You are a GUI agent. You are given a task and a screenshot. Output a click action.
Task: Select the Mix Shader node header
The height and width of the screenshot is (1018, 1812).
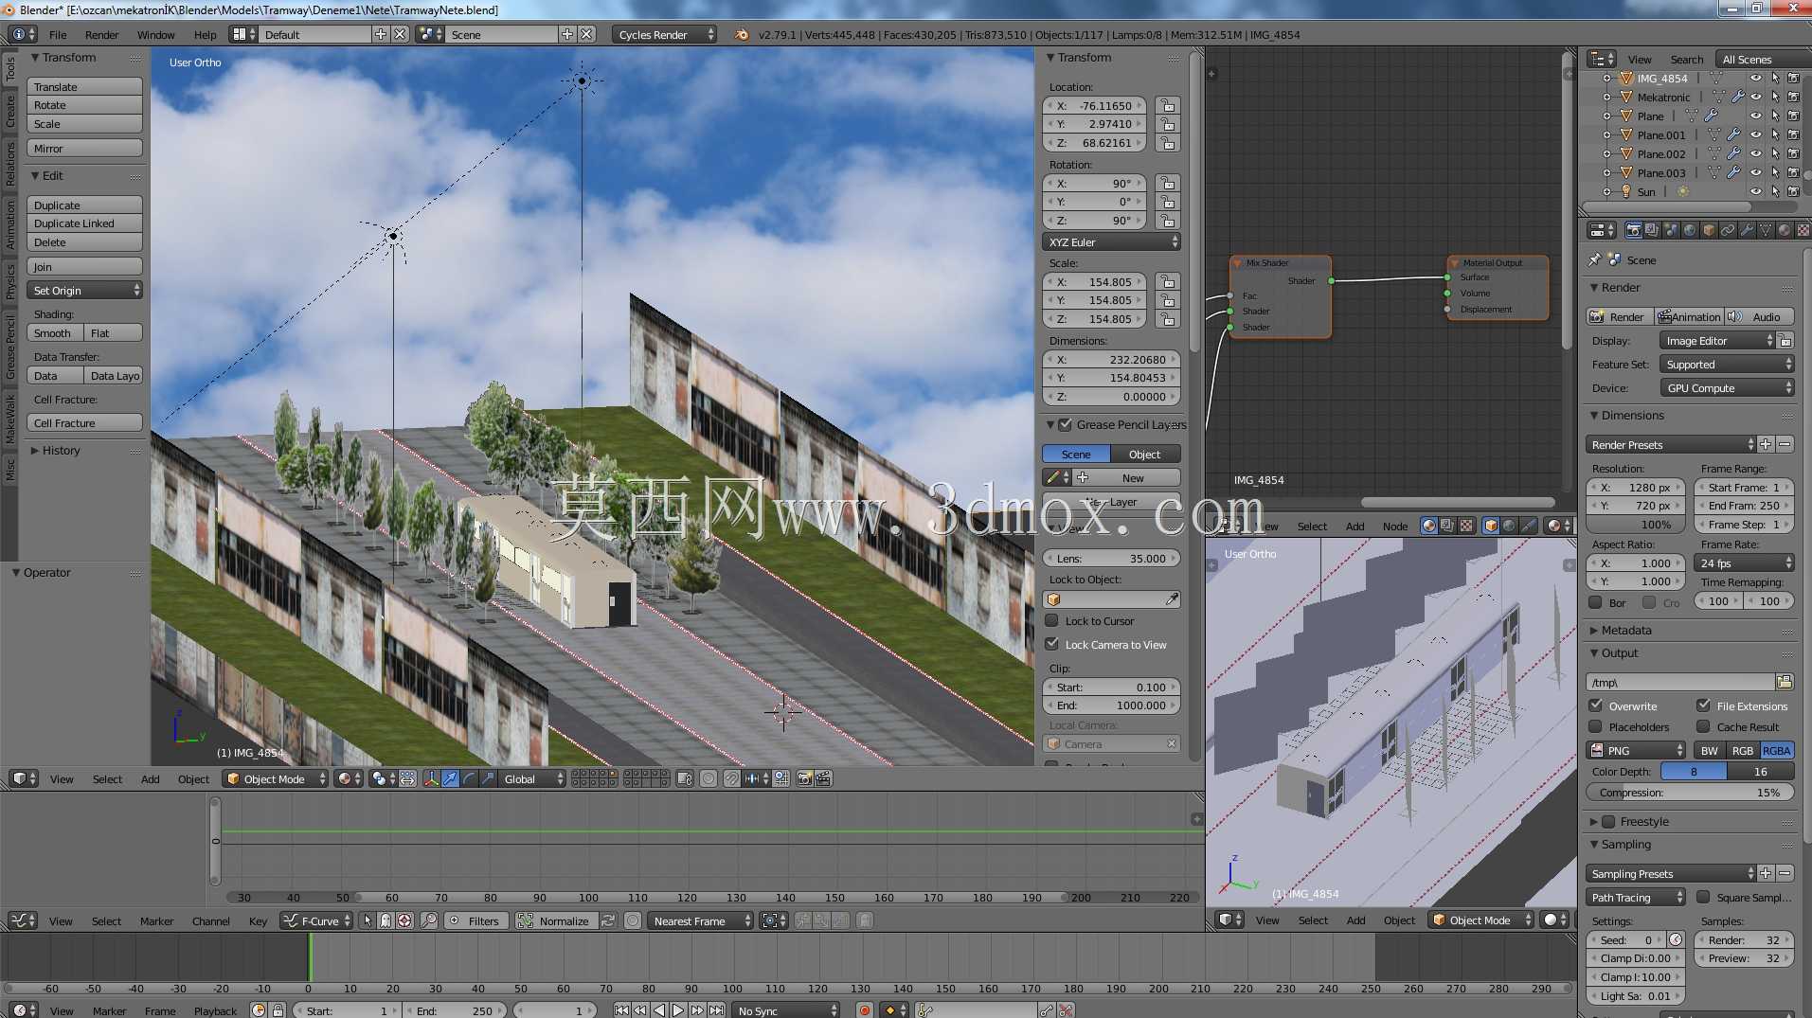[x=1280, y=263]
